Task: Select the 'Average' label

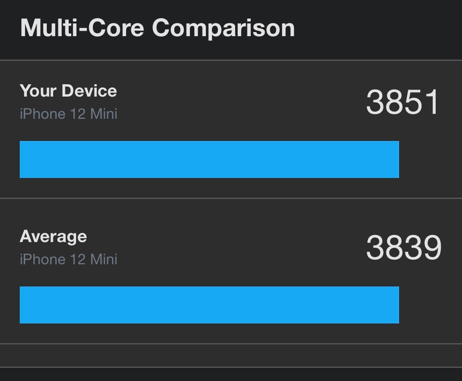Action: 53,236
